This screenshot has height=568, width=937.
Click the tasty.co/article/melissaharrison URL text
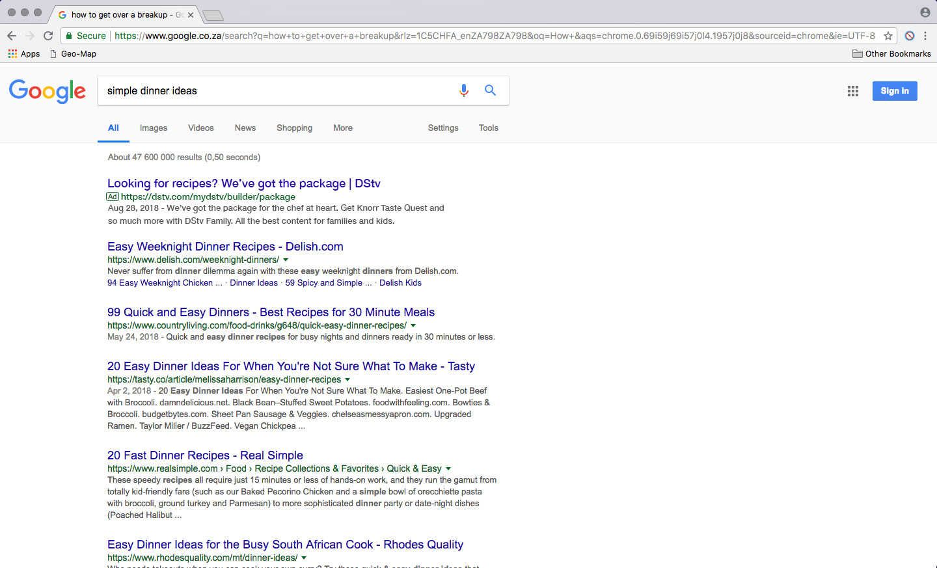pyautogui.click(x=224, y=379)
